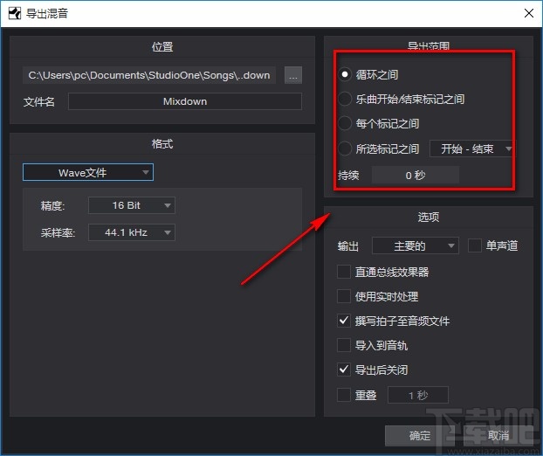Select the 循环之间 radio option
The image size is (543, 456).
tap(345, 74)
